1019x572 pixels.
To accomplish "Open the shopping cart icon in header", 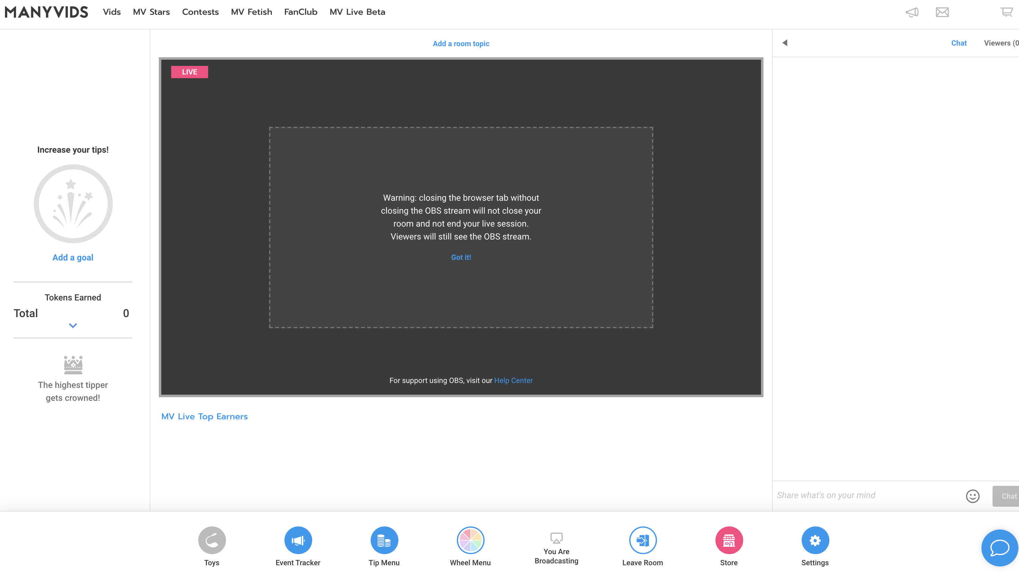I will point(1007,12).
